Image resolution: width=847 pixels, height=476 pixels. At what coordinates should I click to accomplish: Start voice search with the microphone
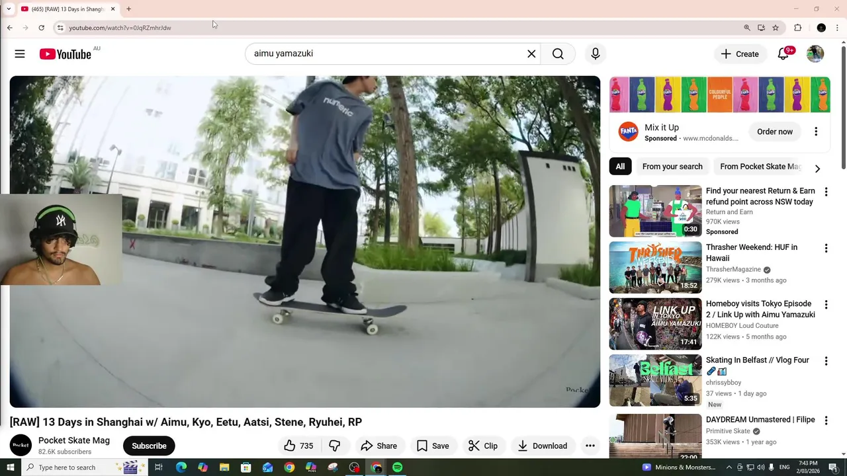[x=596, y=54]
